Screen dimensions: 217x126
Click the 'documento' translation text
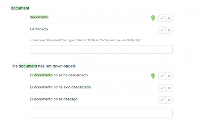tap(39, 17)
